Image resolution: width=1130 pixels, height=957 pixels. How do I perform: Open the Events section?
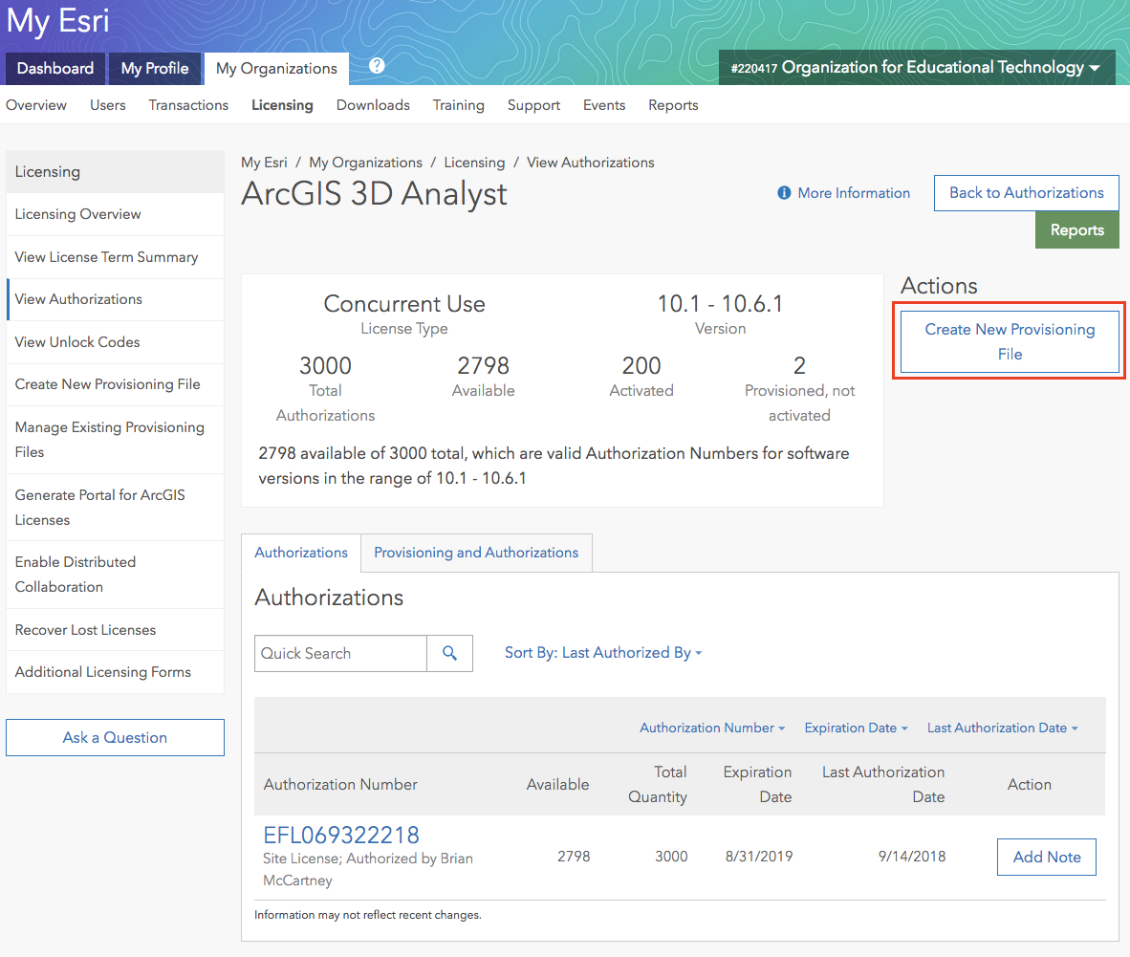coord(604,105)
